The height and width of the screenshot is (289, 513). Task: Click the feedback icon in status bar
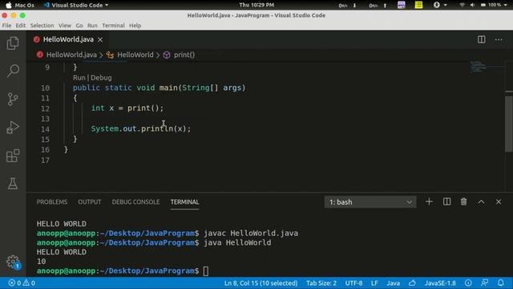pos(484,283)
